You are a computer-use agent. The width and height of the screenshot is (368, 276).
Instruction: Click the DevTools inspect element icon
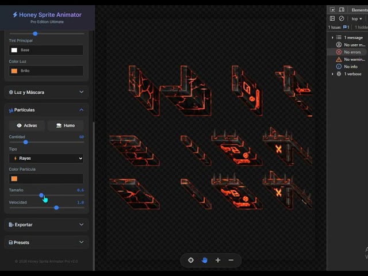tap(332, 10)
